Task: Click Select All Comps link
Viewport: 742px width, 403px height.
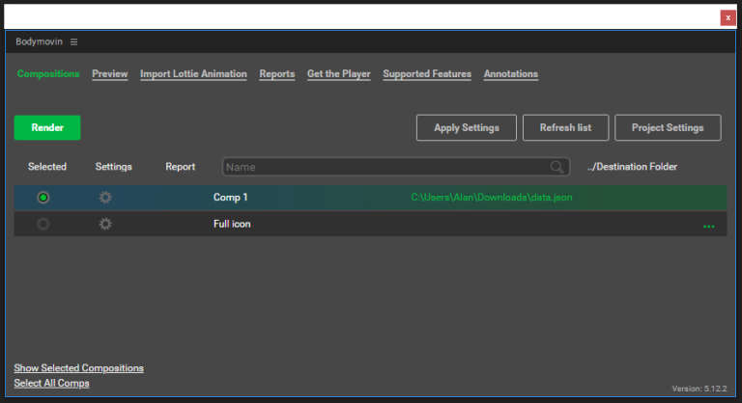Action: (x=51, y=383)
